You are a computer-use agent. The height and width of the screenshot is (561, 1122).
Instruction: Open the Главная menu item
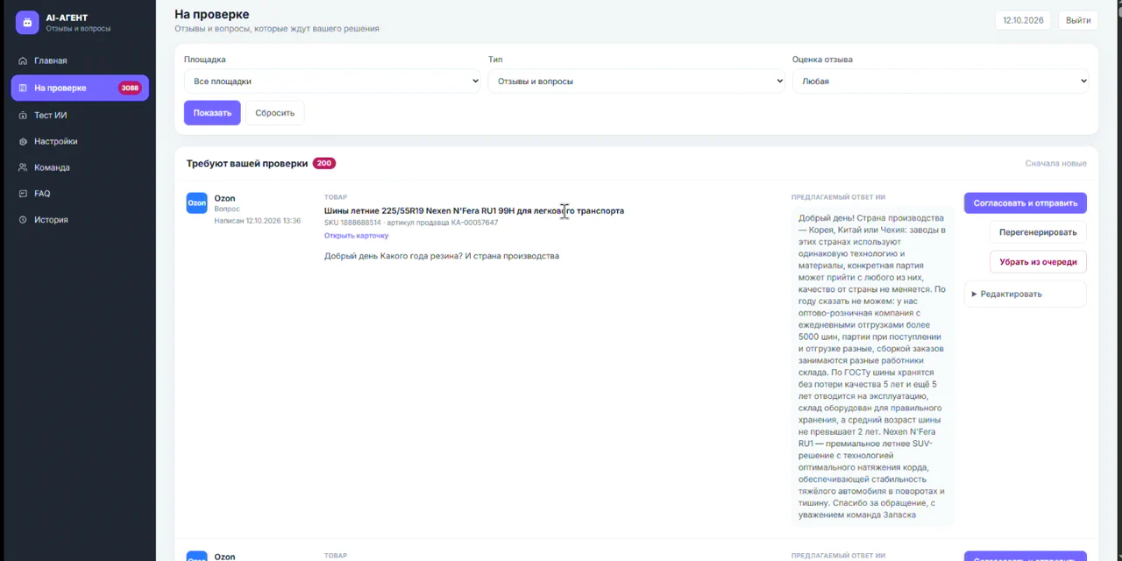tap(80, 60)
